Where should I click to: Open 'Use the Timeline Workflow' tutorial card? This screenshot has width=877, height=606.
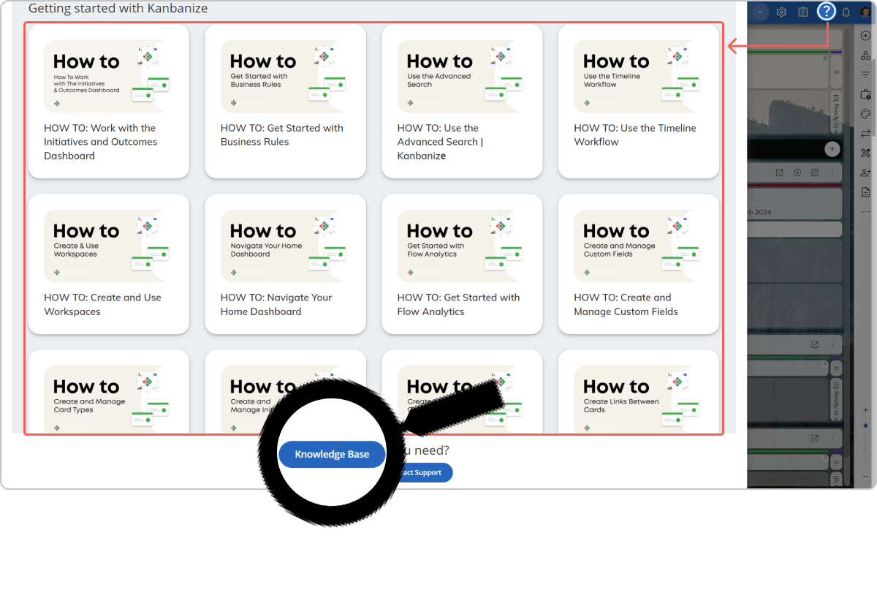(x=638, y=102)
